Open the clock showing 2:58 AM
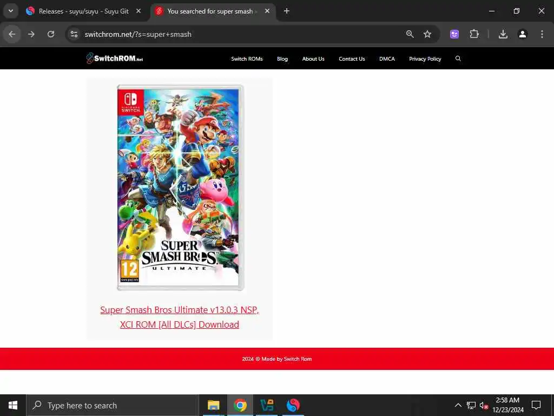554x416 pixels. (507, 405)
